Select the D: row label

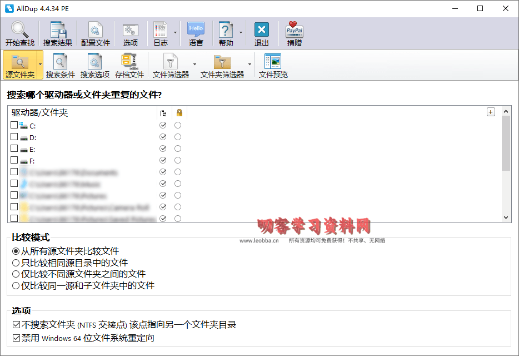pos(33,137)
